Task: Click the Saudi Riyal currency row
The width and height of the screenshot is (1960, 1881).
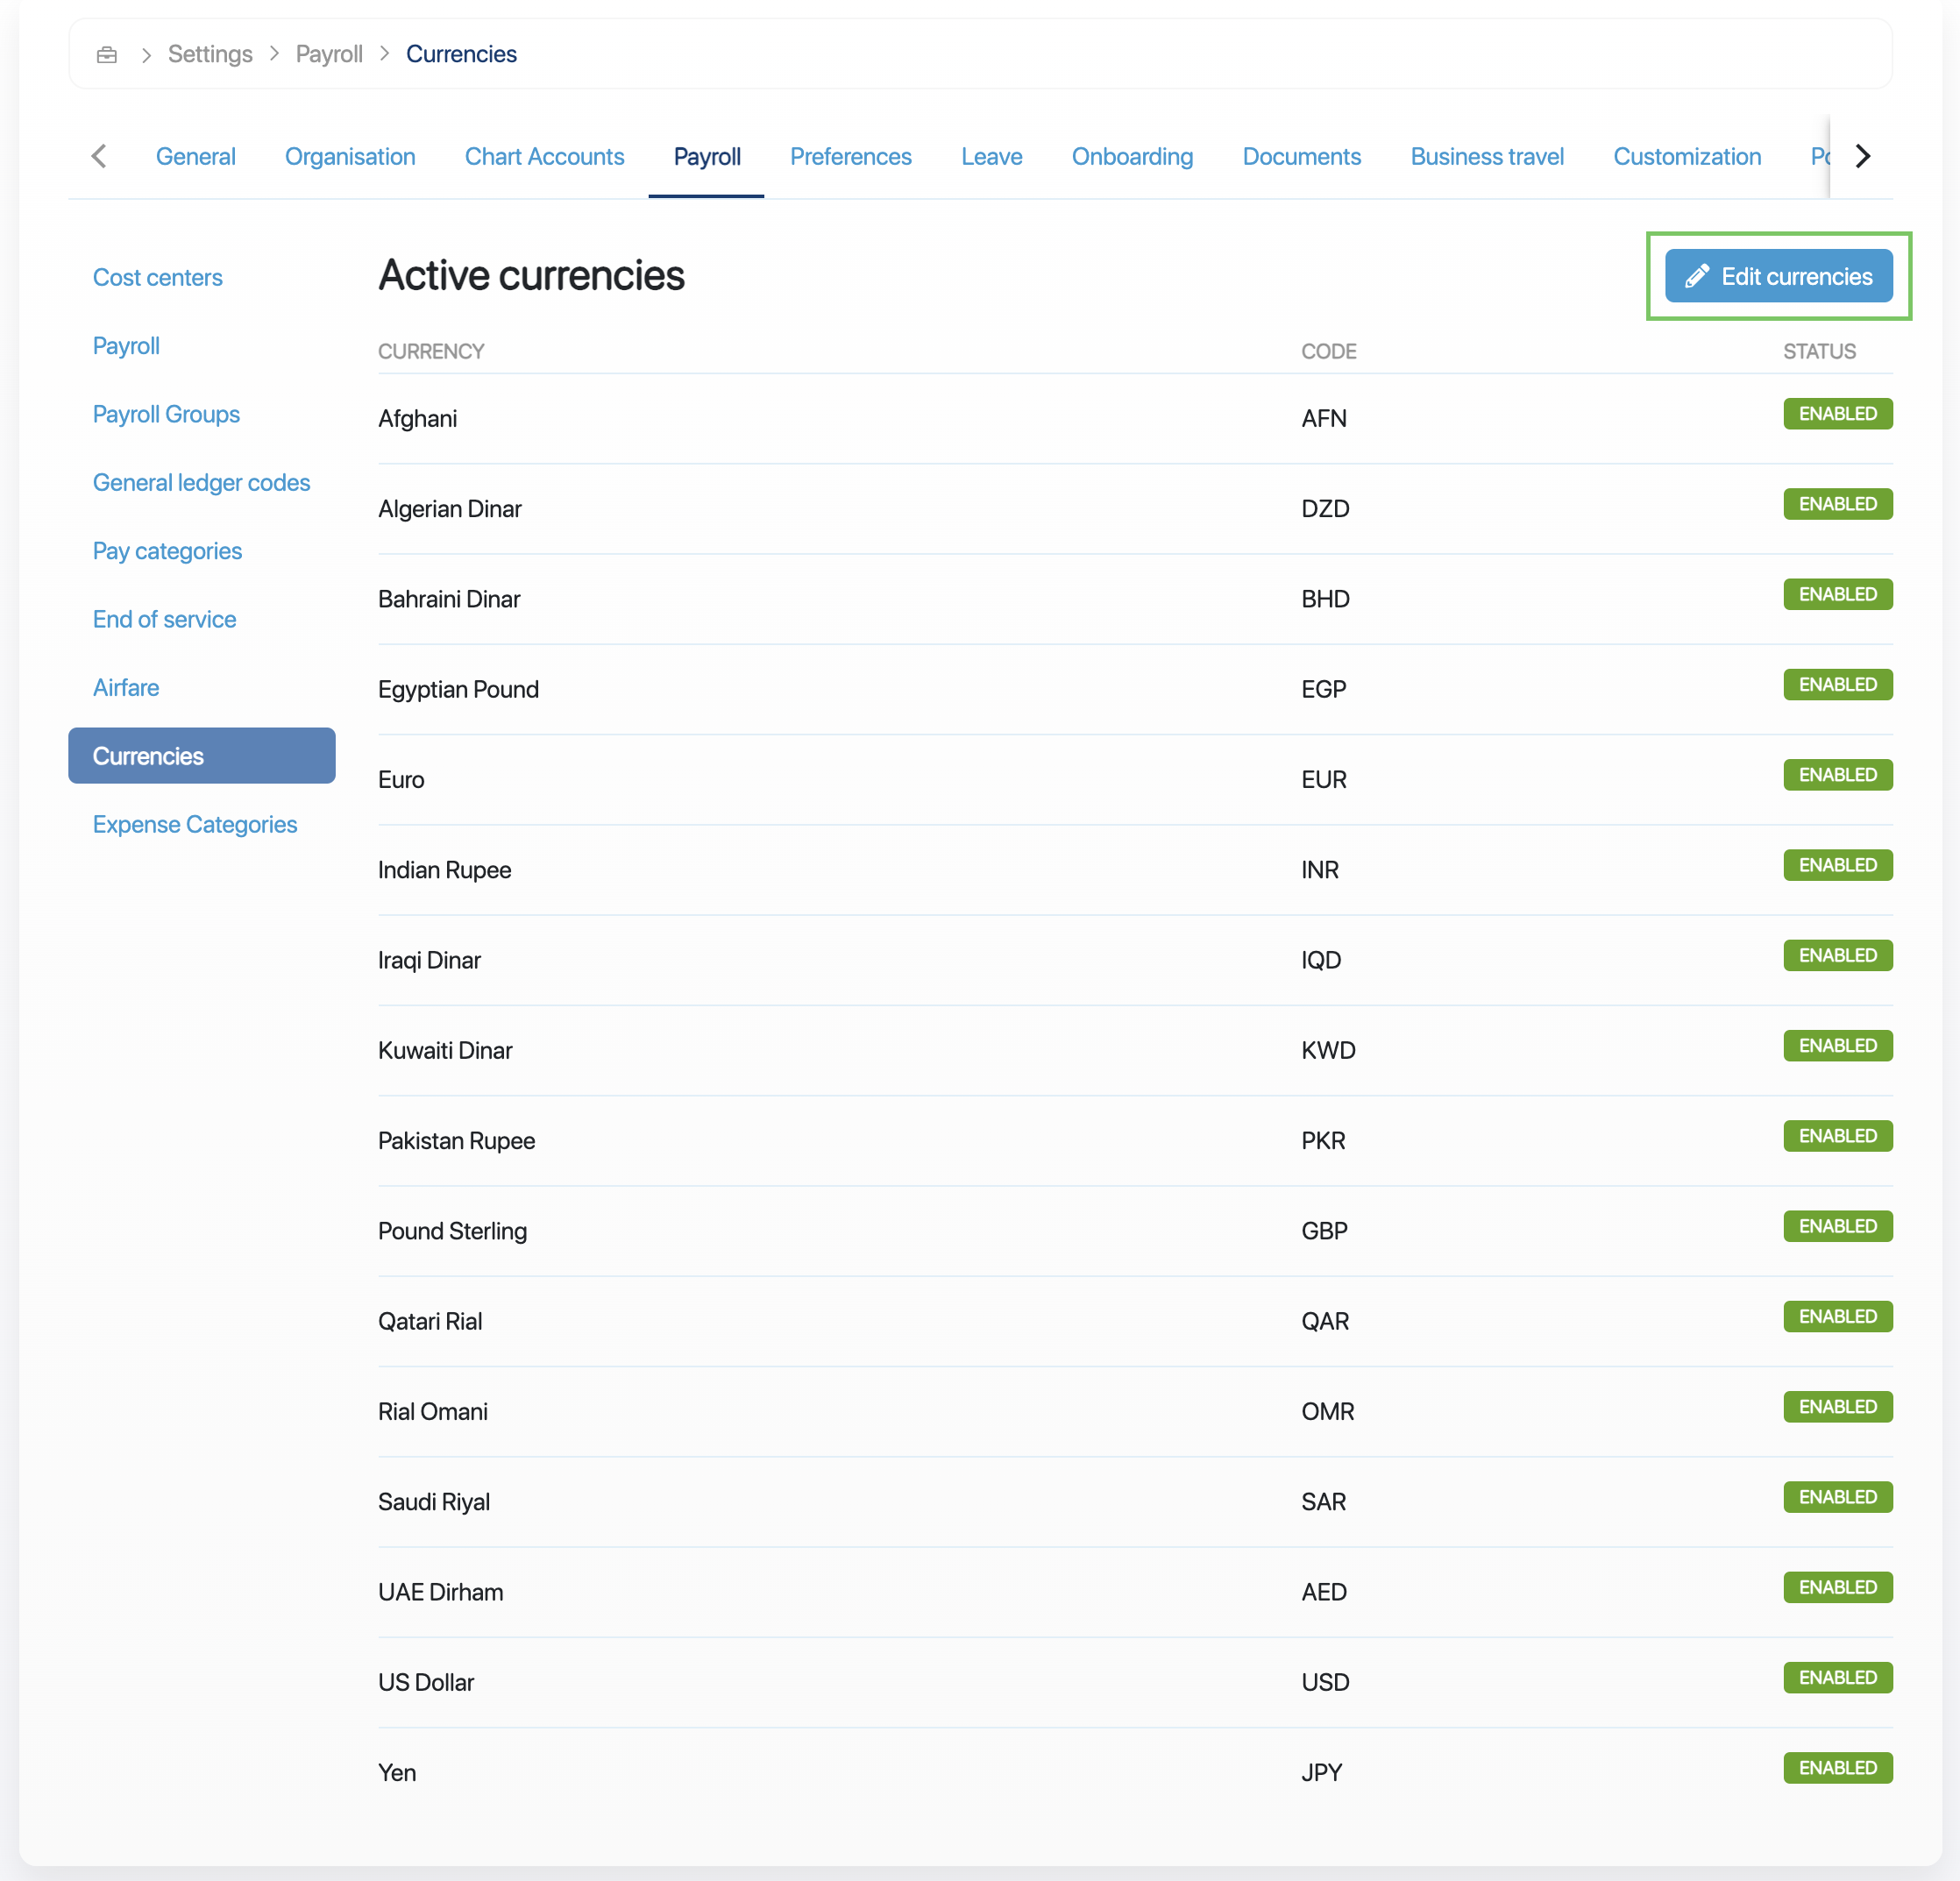Action: point(433,1502)
